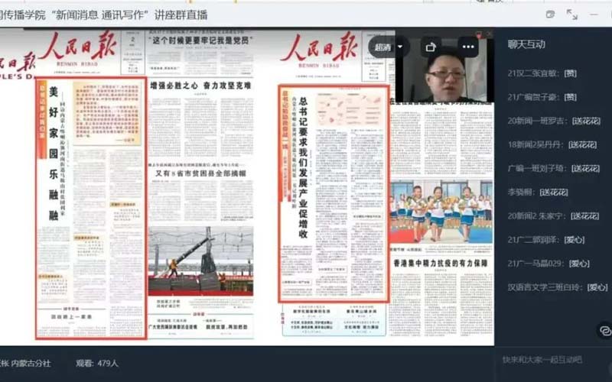
Task: Select chat message from 广编一班刘子琦
Action: click(x=553, y=168)
